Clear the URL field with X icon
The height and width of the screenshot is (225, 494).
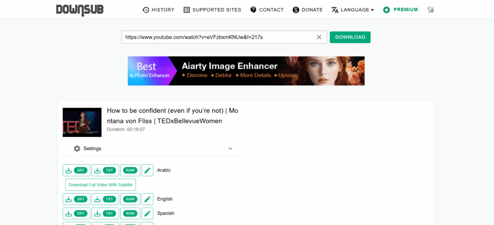pos(319,37)
